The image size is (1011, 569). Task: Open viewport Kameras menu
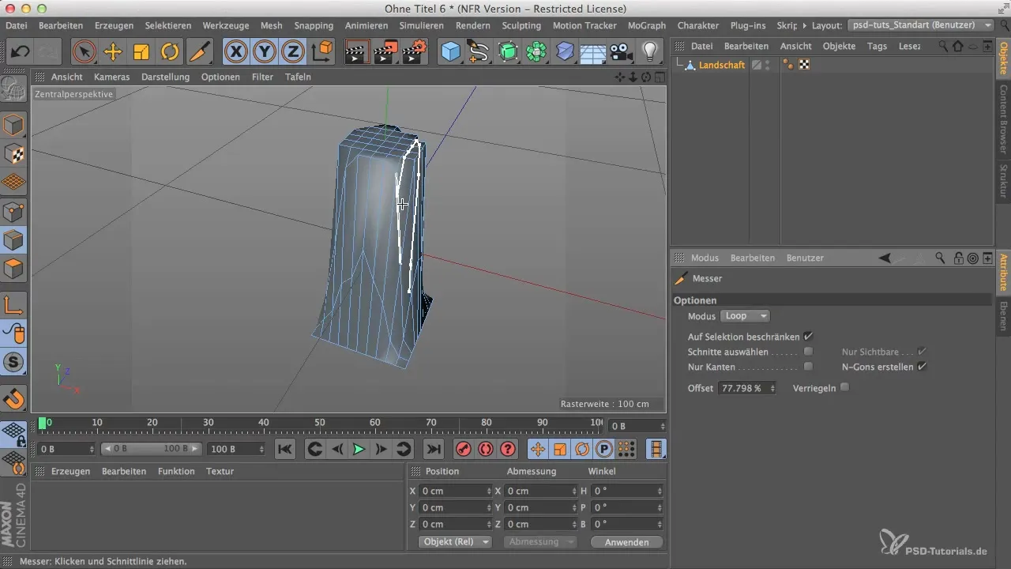click(111, 77)
